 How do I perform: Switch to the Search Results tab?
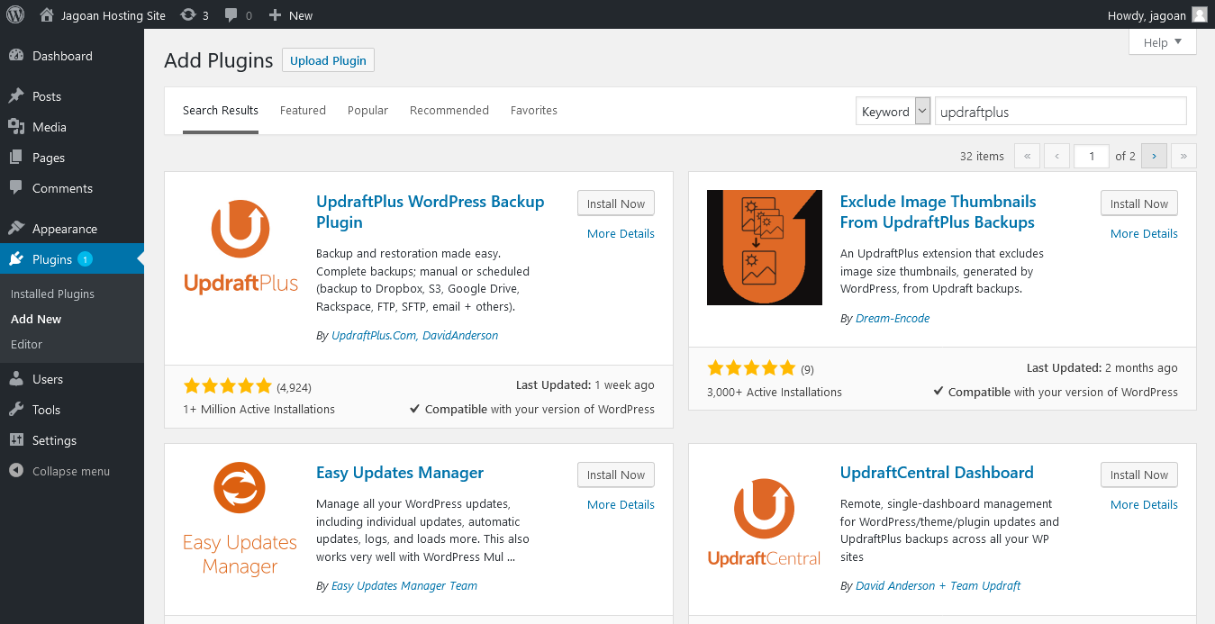[x=221, y=111]
